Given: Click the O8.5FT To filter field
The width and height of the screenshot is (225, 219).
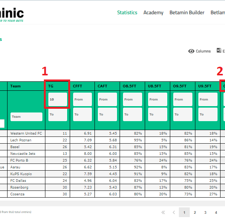Looking at the screenshot, I should 133,114.
